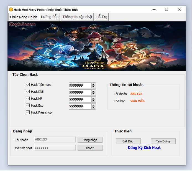The image size is (192, 171).
Task: Decrease Hack Exp value with down arrow
Action: 93,108
